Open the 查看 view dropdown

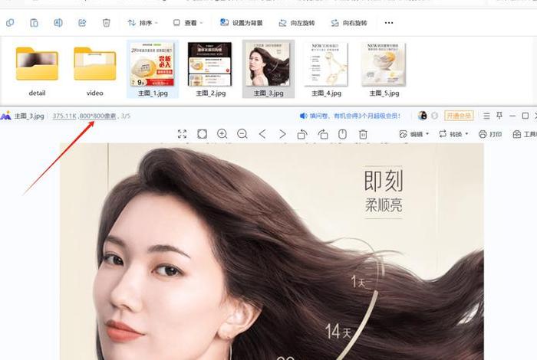(188, 23)
